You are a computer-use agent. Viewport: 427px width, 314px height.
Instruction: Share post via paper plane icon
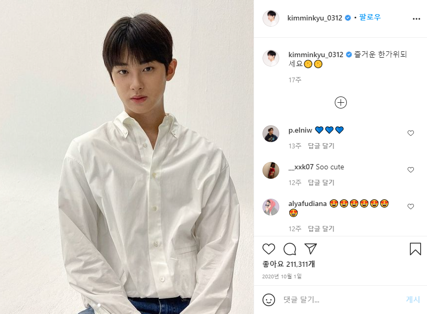[x=311, y=249]
